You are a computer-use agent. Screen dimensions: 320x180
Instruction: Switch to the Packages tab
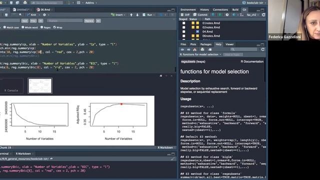click(205, 44)
